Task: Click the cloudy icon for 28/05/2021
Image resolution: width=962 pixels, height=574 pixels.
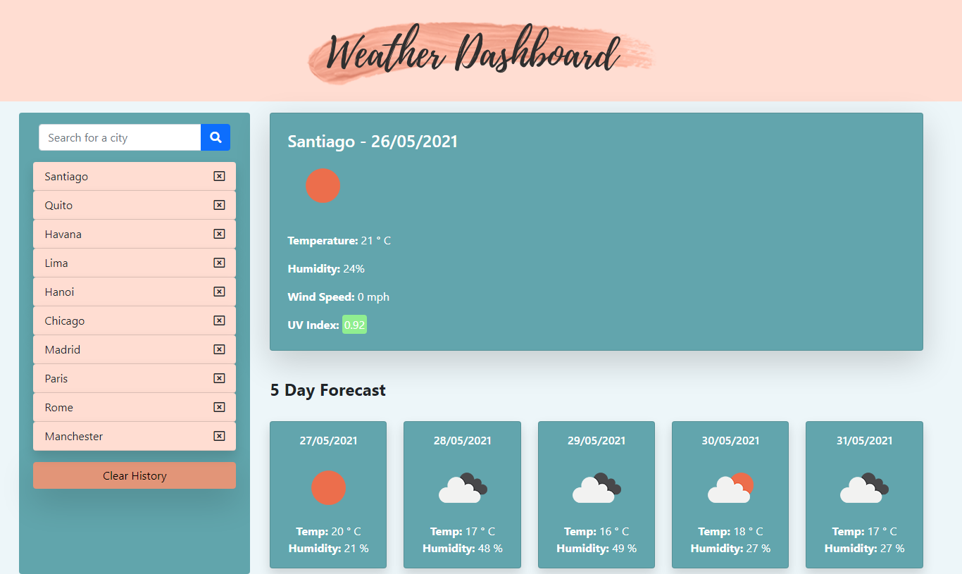Action: pyautogui.click(x=463, y=487)
